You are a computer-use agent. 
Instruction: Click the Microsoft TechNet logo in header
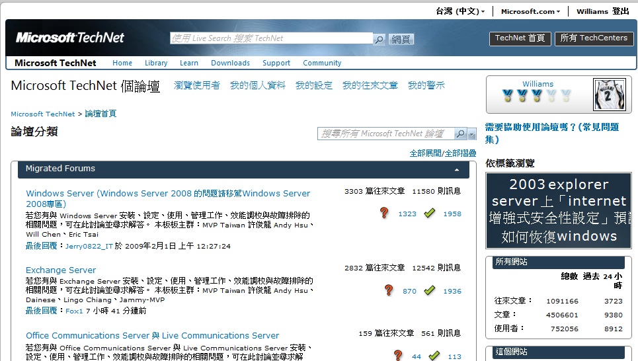(x=69, y=38)
